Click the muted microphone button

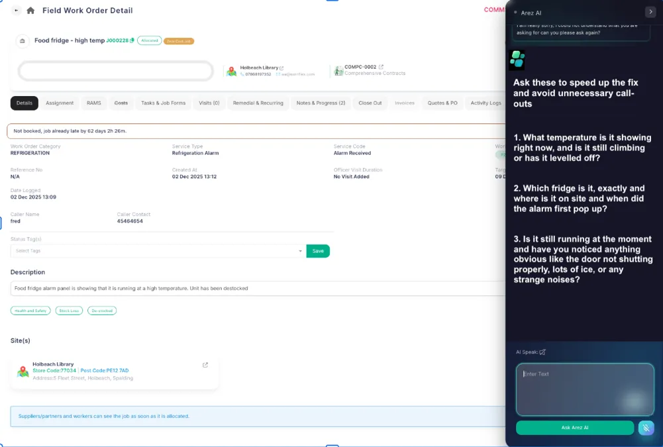tap(646, 428)
